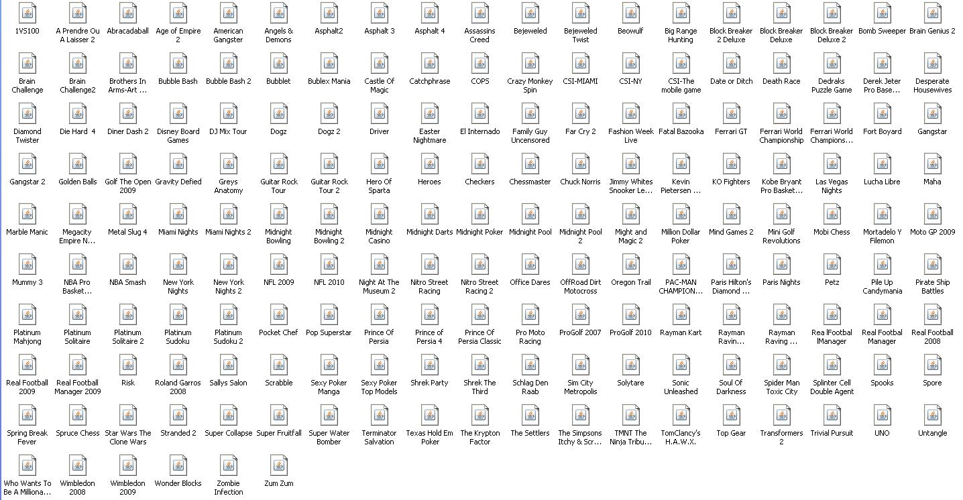Click the Sim City Metropolis file
The width and height of the screenshot is (963, 500).
pos(581,365)
